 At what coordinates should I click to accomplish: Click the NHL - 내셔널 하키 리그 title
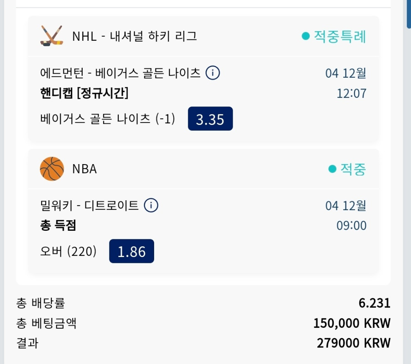pos(134,36)
